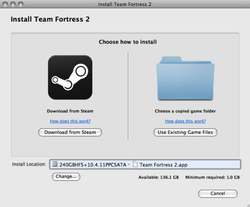Close the installer window with the first title bar button
The width and height of the screenshot is (250, 207).
point(5,4)
